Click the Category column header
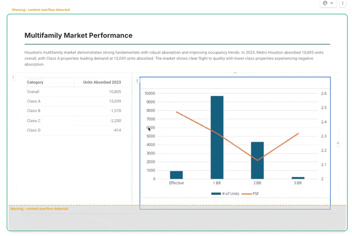The height and width of the screenshot is (236, 352). 35,82
